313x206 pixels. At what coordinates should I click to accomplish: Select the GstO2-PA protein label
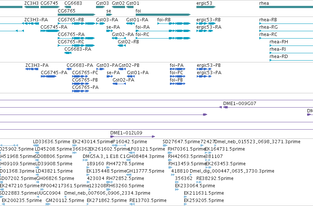point(123,80)
